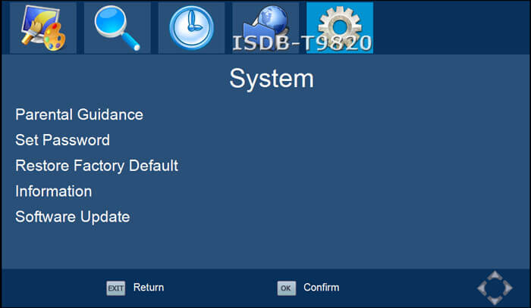Click the Confirm label in footer
The image size is (531, 308).
point(321,288)
